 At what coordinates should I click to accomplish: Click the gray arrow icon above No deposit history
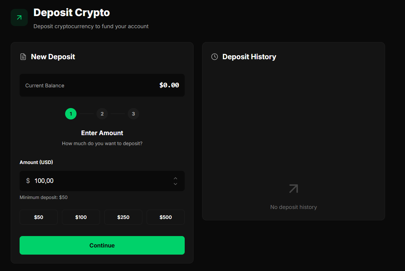click(293, 188)
